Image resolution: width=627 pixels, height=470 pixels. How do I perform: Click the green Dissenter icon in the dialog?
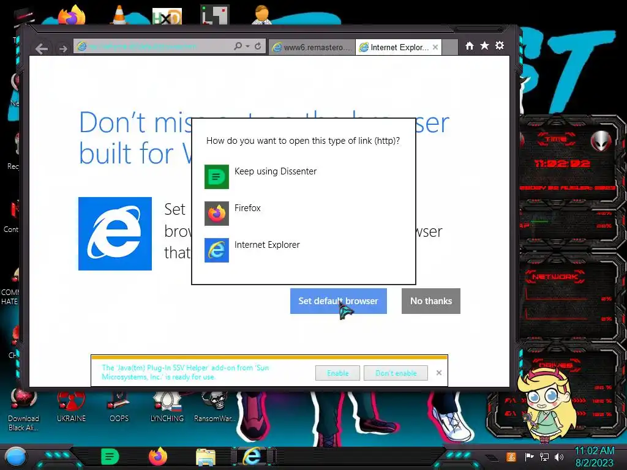coord(217,177)
